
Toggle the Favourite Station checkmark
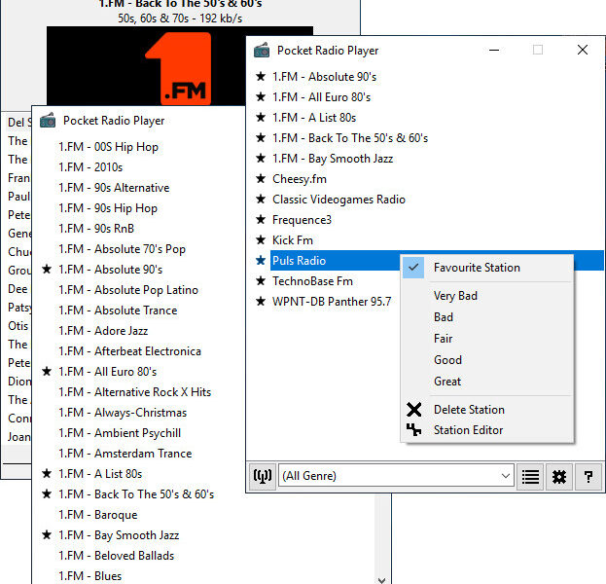[x=413, y=268]
